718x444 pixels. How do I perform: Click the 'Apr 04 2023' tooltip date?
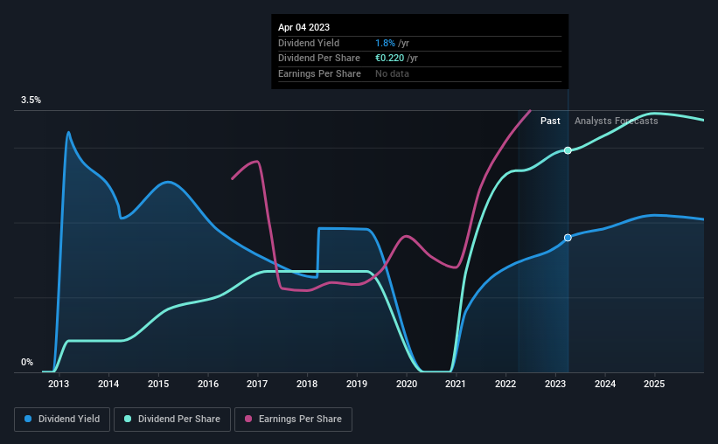303,27
